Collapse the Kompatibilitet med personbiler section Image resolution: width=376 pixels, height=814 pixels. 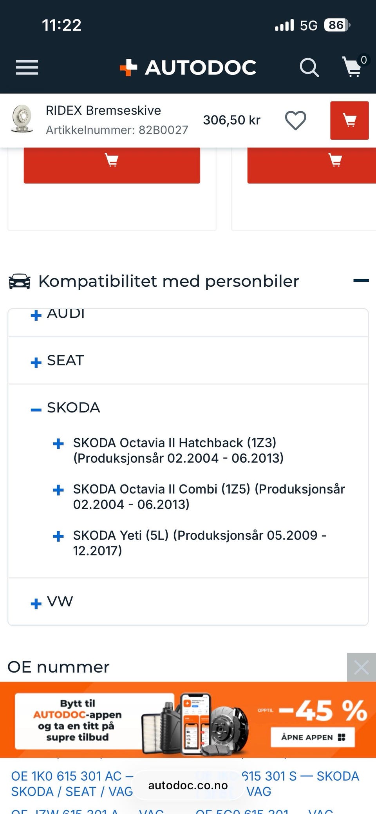361,280
